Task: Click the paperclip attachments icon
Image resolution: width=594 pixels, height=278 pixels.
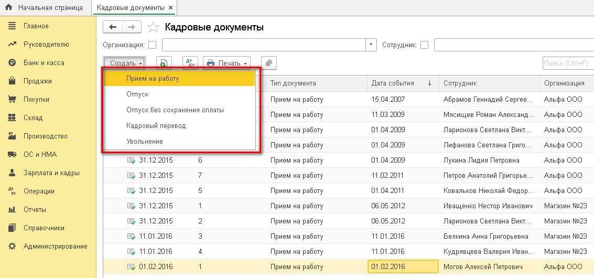Action: [x=268, y=63]
